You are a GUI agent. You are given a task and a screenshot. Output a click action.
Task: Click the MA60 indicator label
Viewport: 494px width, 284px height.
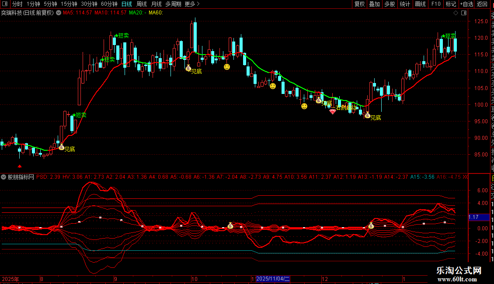156,13
